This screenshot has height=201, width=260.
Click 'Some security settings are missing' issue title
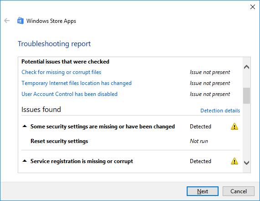(x=102, y=127)
